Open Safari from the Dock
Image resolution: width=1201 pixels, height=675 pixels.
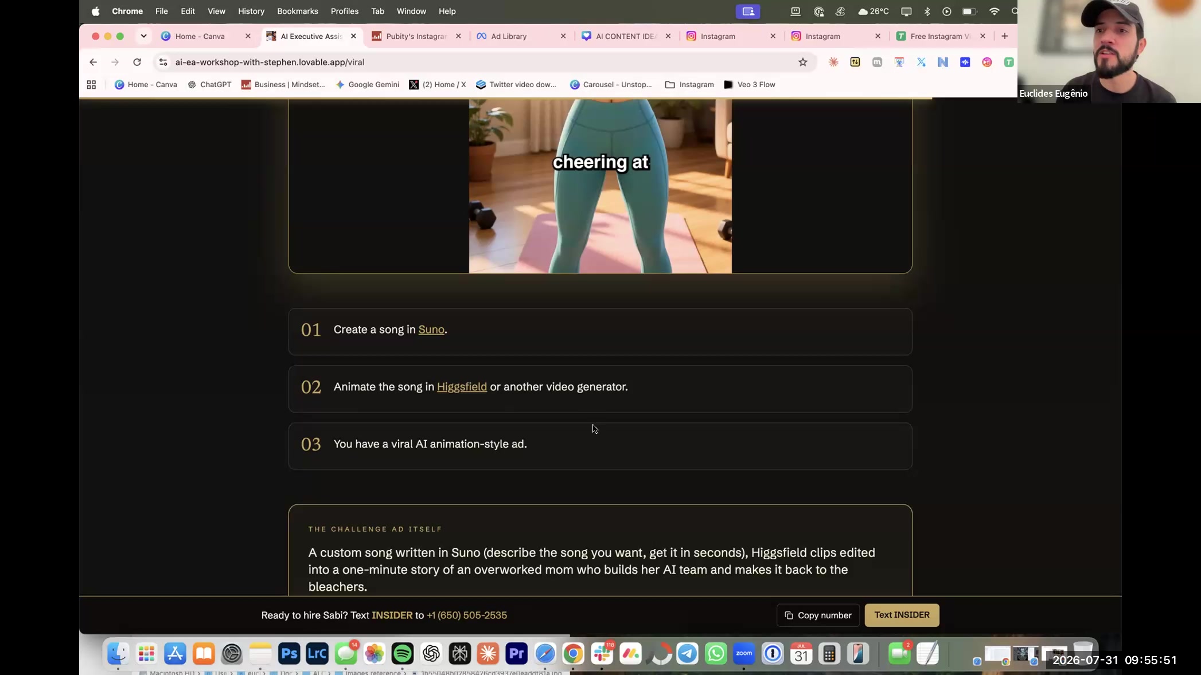[x=545, y=654]
